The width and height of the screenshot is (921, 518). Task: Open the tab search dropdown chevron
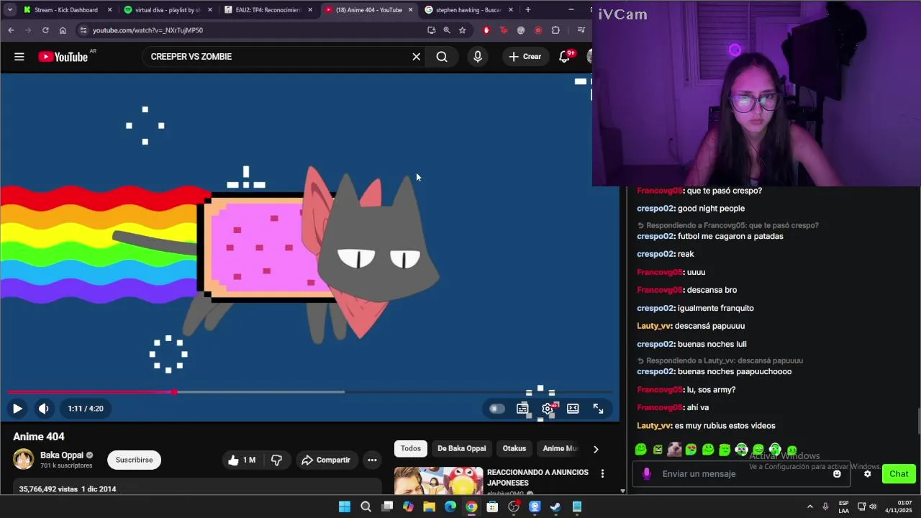tap(9, 10)
